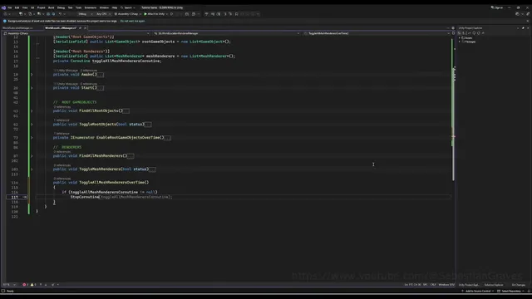
Task: Expand the FindAllRootObjects method
Action: click(32, 110)
